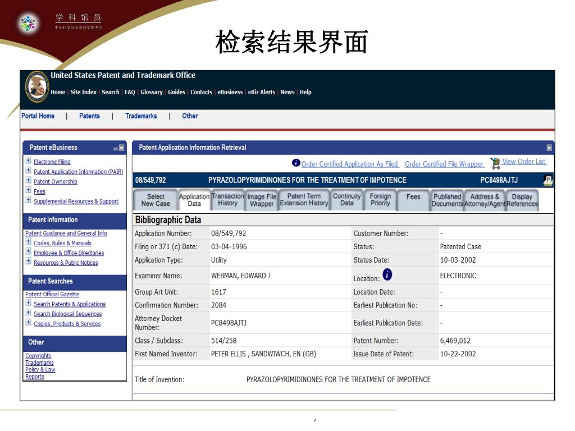This screenshot has width=575, height=431.
Task: Expand Copies, Products & Services item
Action: pos(28,323)
